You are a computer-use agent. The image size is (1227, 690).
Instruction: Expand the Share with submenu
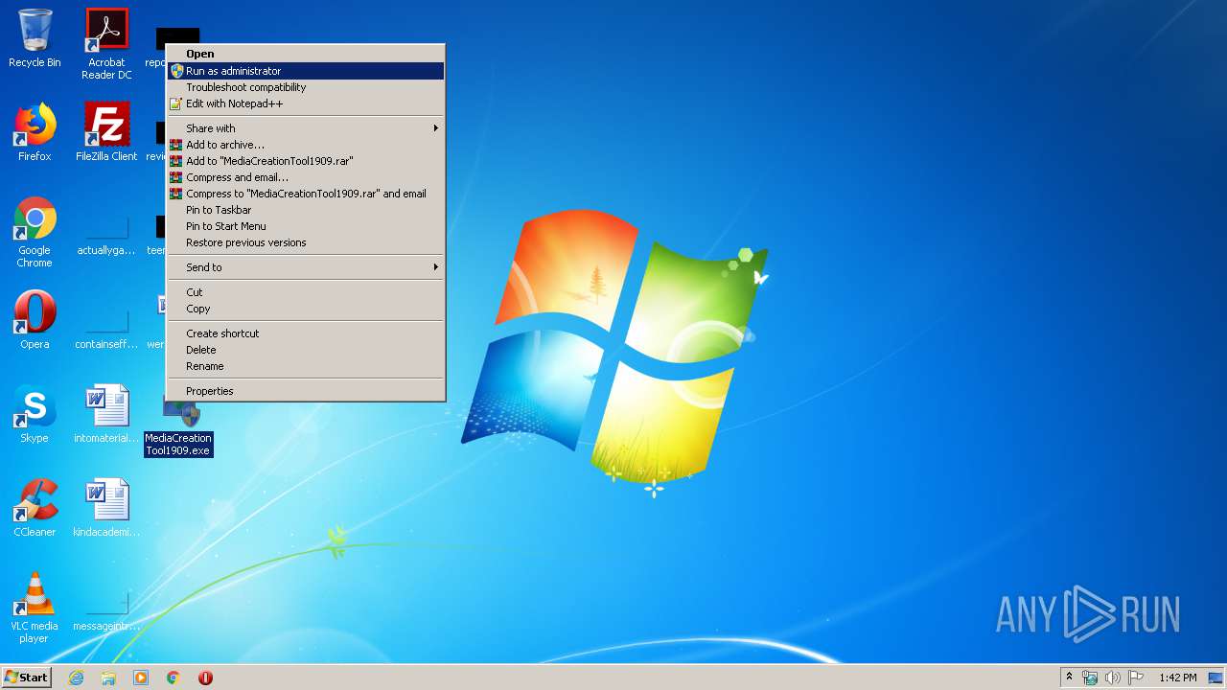click(305, 128)
